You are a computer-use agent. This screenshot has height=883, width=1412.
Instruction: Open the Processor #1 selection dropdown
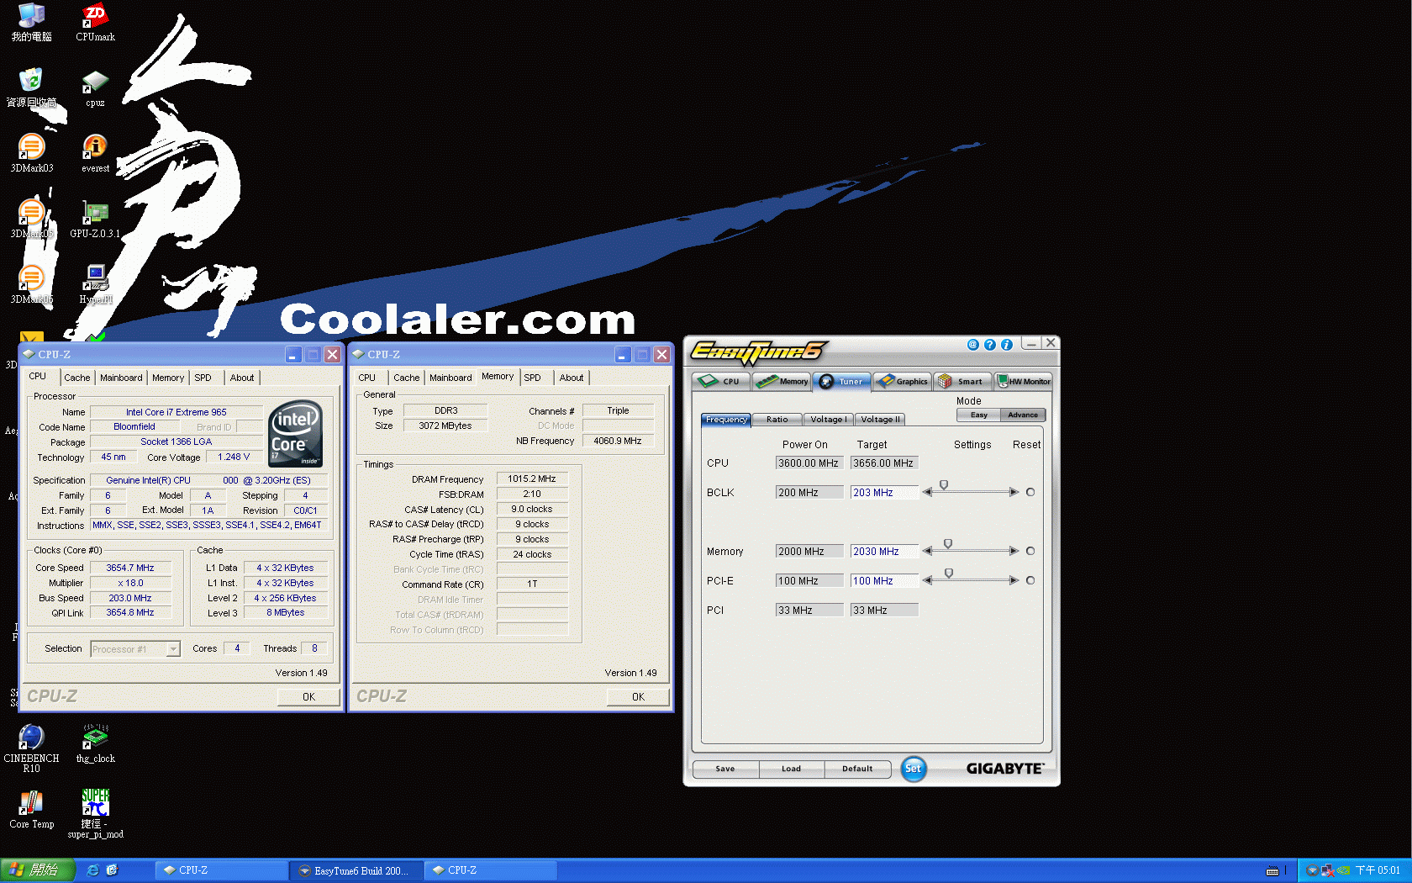coord(173,649)
